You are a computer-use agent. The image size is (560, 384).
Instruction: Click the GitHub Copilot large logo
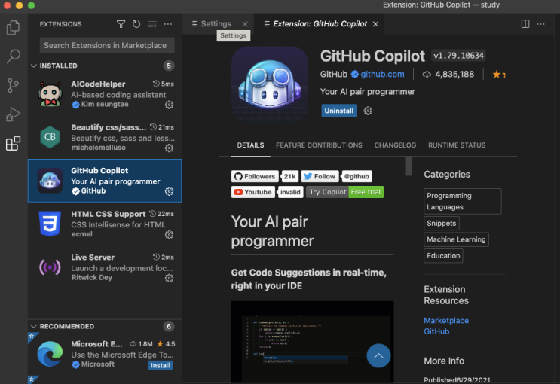(x=270, y=84)
